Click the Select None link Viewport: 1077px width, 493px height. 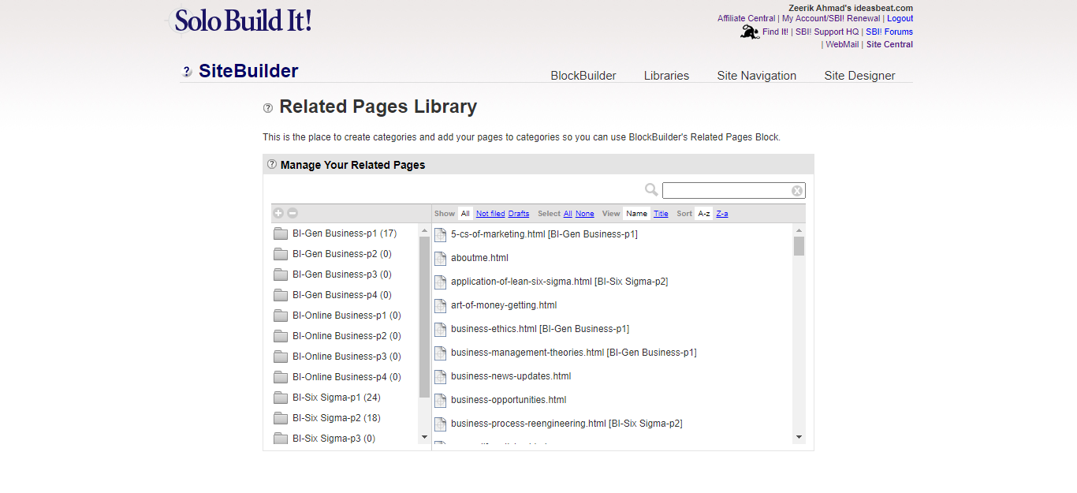(x=585, y=214)
